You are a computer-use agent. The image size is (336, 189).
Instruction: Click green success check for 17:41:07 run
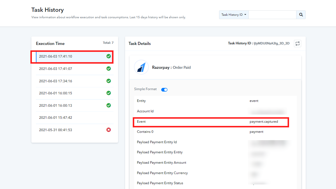(x=109, y=69)
